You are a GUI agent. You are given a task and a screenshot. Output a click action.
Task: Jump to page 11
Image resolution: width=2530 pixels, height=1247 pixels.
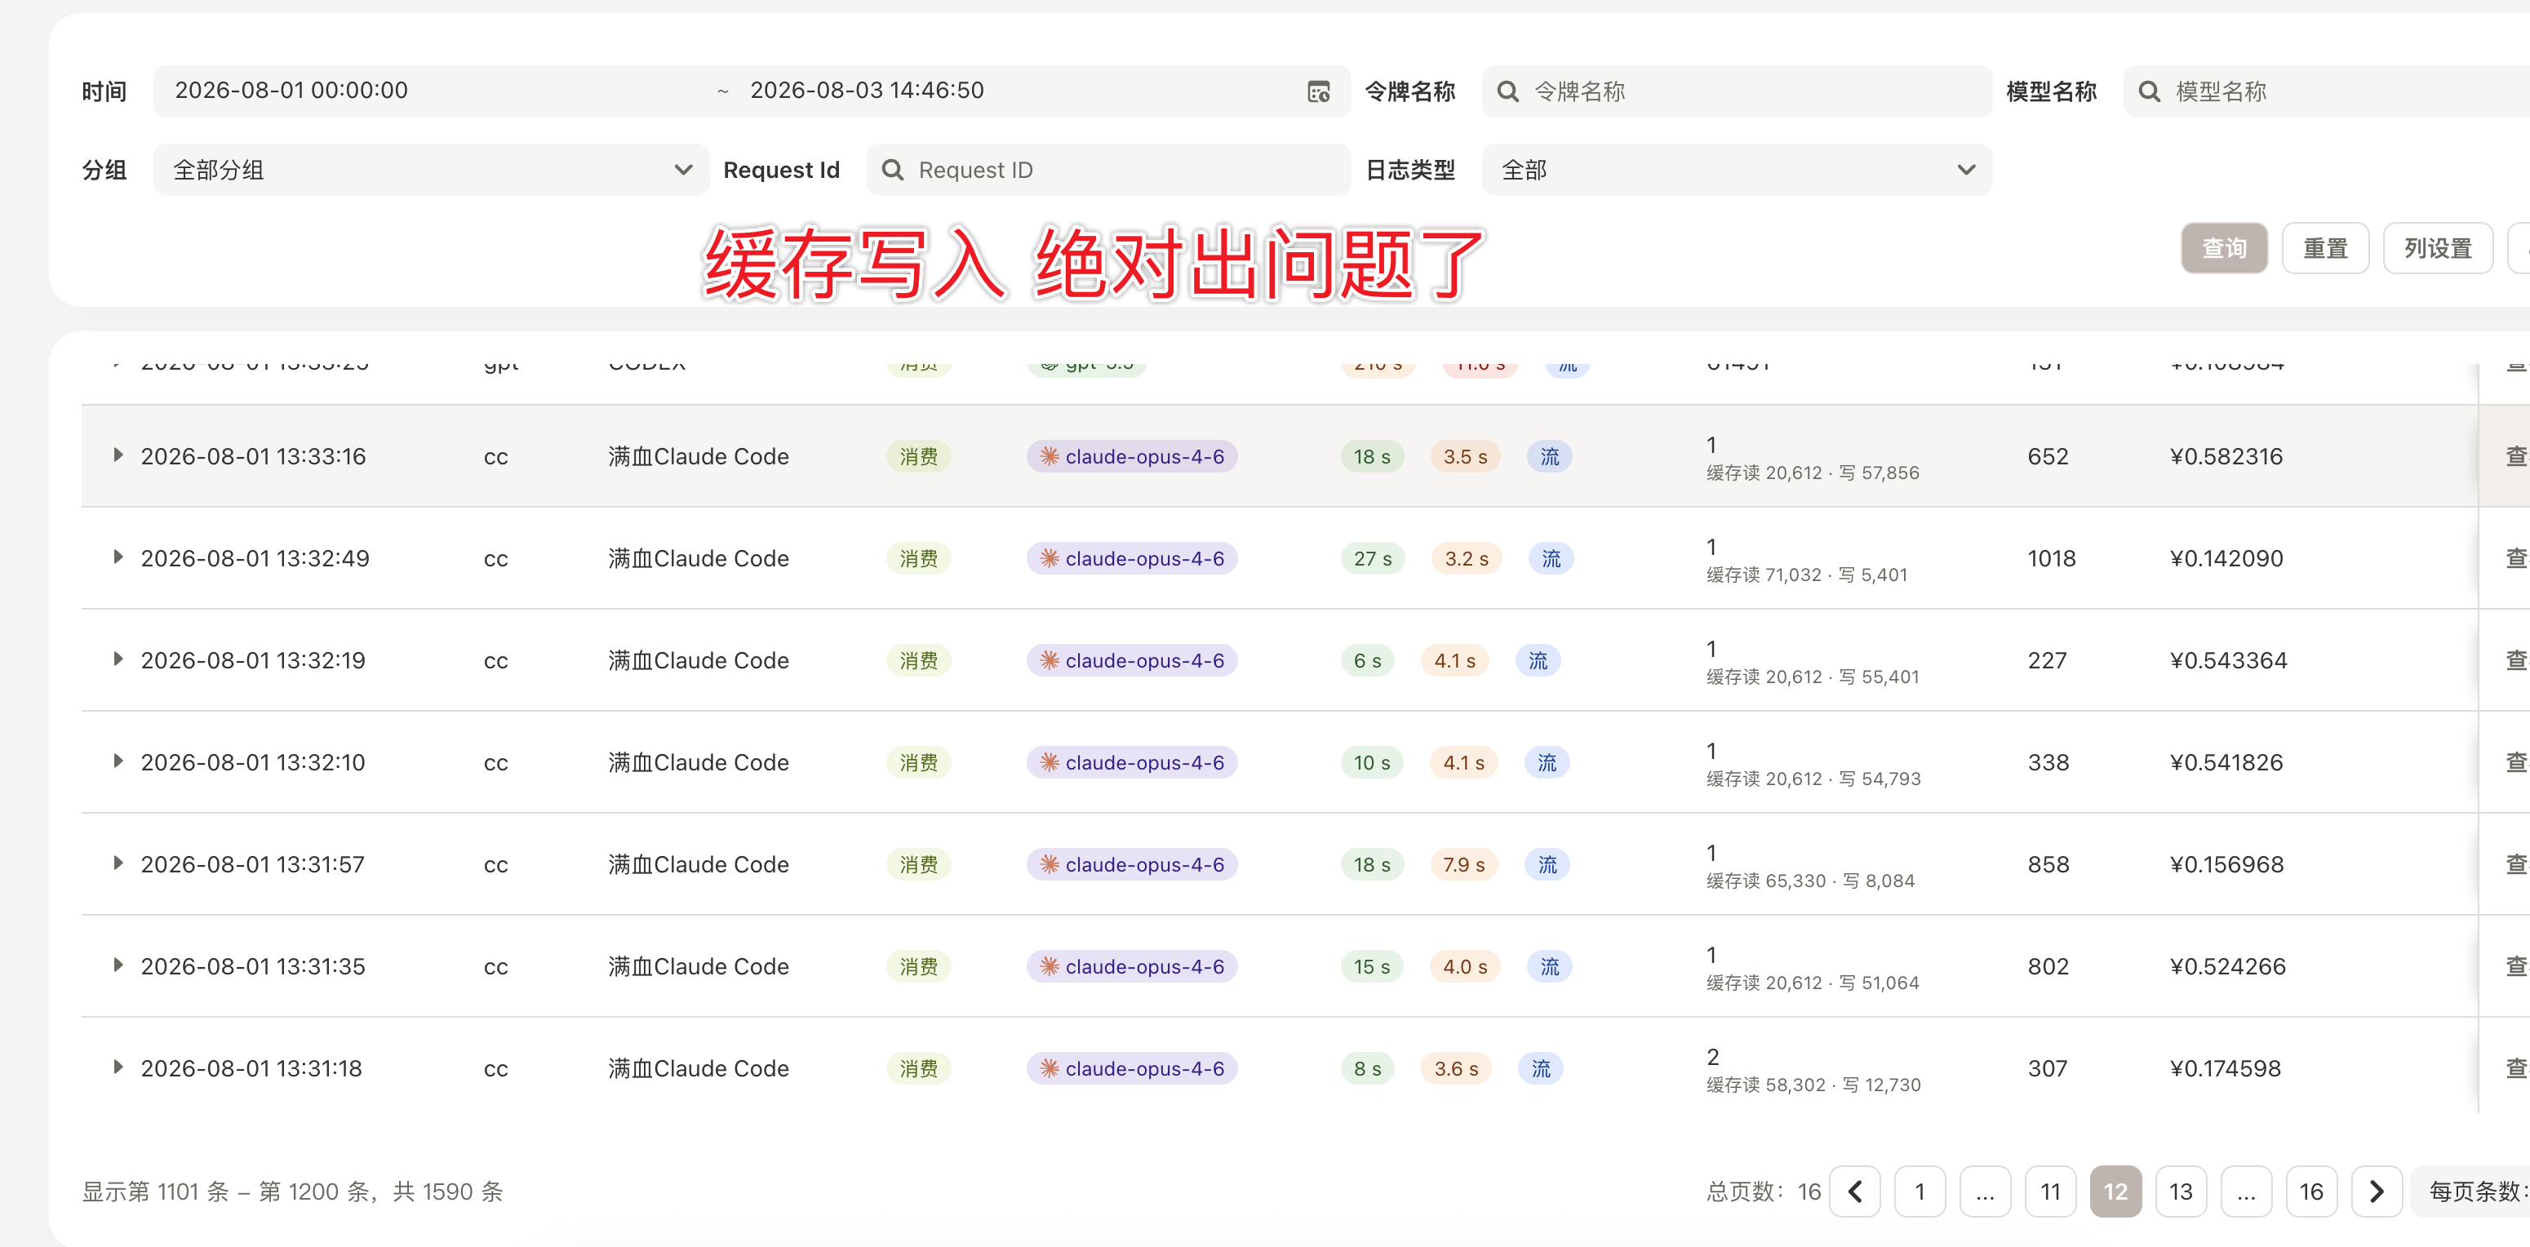point(2051,1192)
